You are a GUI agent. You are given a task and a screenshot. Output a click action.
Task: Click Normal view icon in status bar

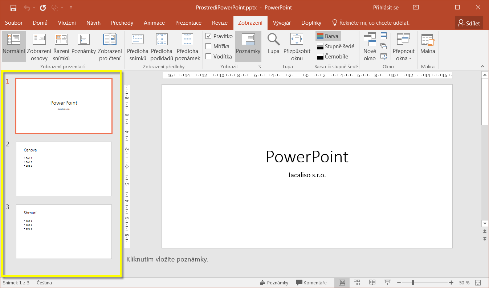pyautogui.click(x=342, y=283)
